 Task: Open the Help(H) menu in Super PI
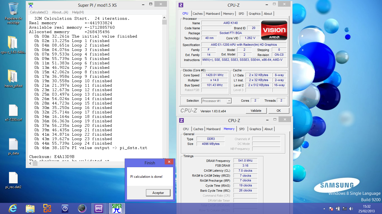[x=78, y=12]
